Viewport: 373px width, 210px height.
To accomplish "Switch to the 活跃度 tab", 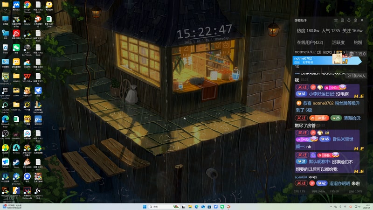I will [x=338, y=42].
